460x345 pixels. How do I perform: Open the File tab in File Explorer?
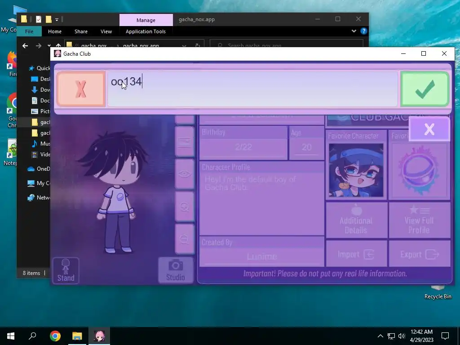29,31
